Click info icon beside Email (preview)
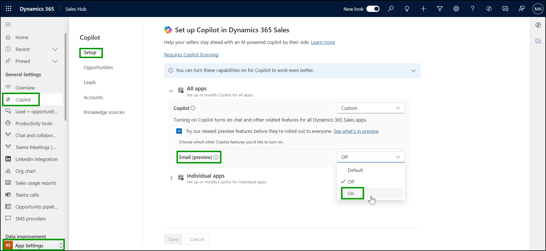 tap(216, 157)
